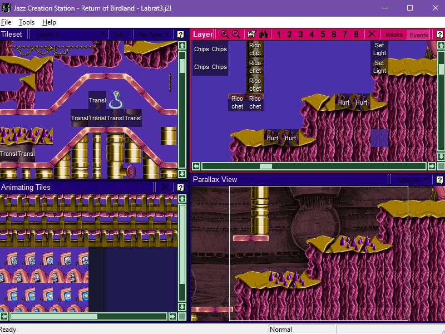
Task: Switch to layer 1
Action: 279,35
